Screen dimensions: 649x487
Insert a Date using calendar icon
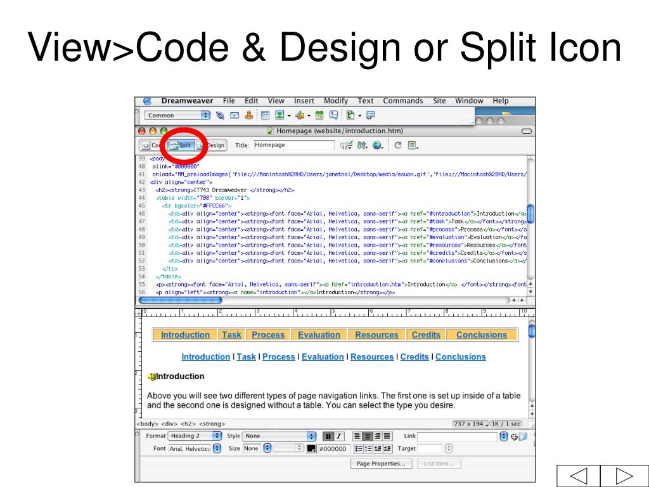tap(319, 115)
